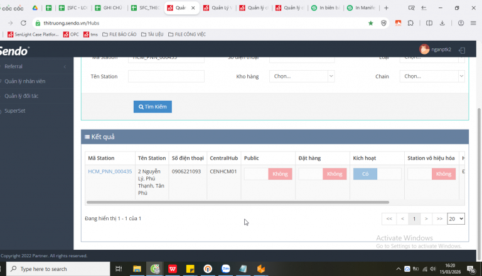This screenshot has height=276, width=482.
Task: Open the notification center icon
Action: pyautogui.click(x=471, y=269)
